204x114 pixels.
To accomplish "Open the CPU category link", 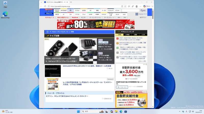I will [x=125, y=17].
